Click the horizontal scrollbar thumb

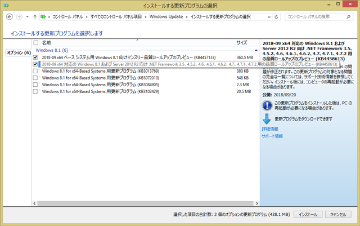tap(145, 203)
